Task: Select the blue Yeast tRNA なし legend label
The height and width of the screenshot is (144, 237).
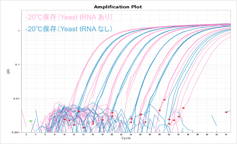Action: click(x=69, y=29)
